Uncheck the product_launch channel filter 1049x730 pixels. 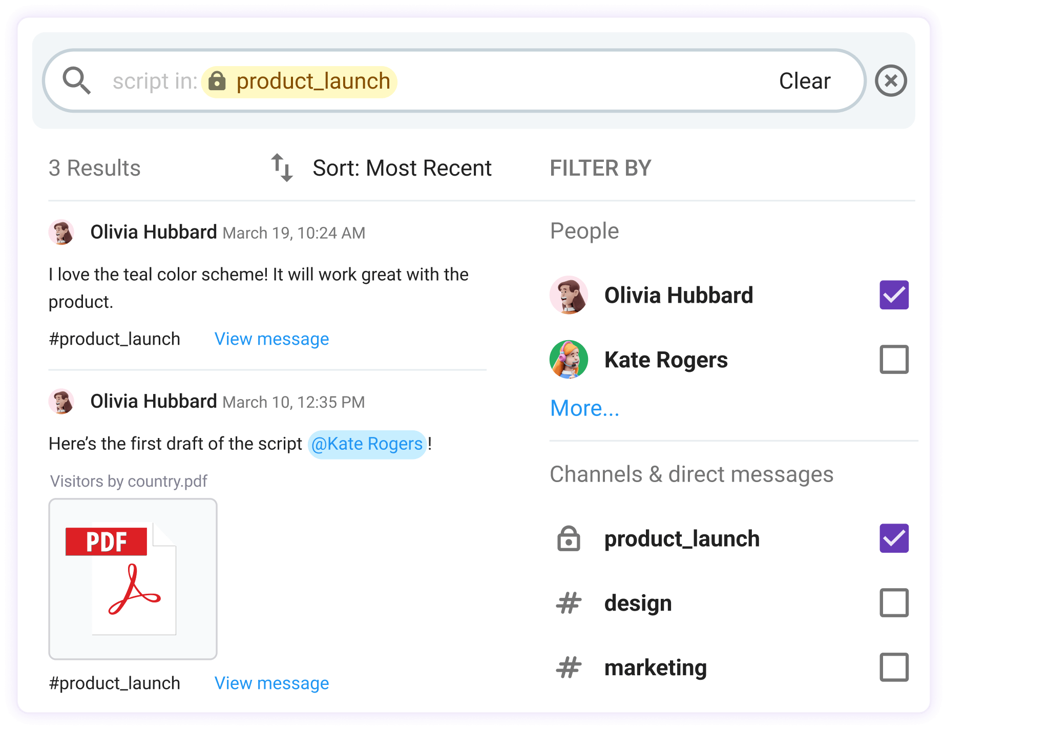(x=894, y=538)
